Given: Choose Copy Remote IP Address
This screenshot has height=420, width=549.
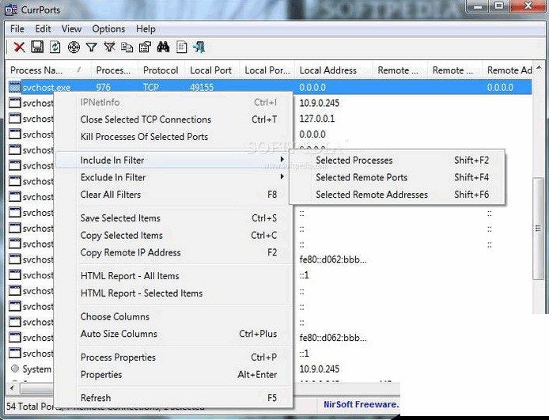Looking at the screenshot, I should 174,252.
